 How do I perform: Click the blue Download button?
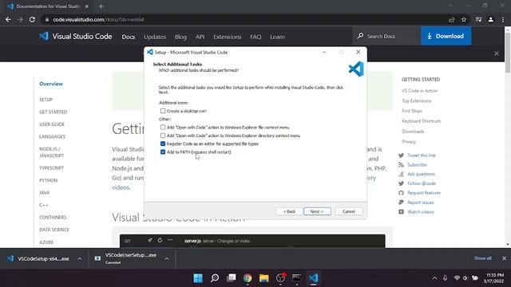point(446,36)
